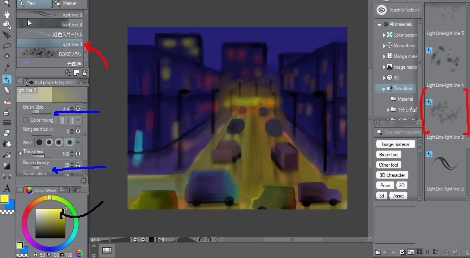This screenshot has width=470, height=258.
Task: Filter by 3D character tag
Action: pyautogui.click(x=392, y=175)
